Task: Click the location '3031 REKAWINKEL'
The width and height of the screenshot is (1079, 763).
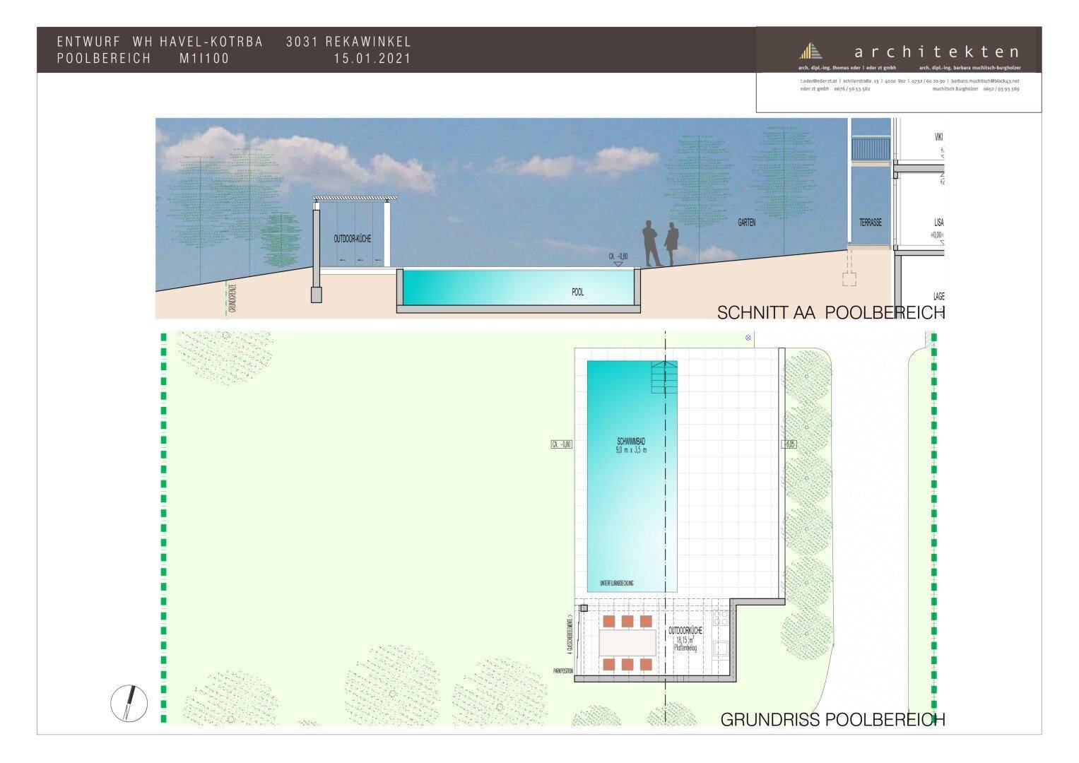Action: [x=348, y=42]
